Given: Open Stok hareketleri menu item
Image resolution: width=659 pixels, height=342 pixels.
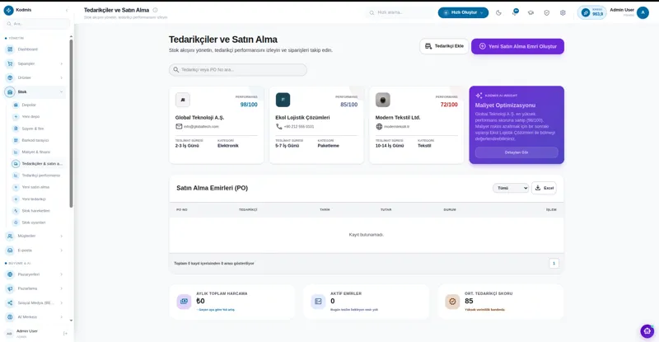Looking at the screenshot, I should coord(37,211).
